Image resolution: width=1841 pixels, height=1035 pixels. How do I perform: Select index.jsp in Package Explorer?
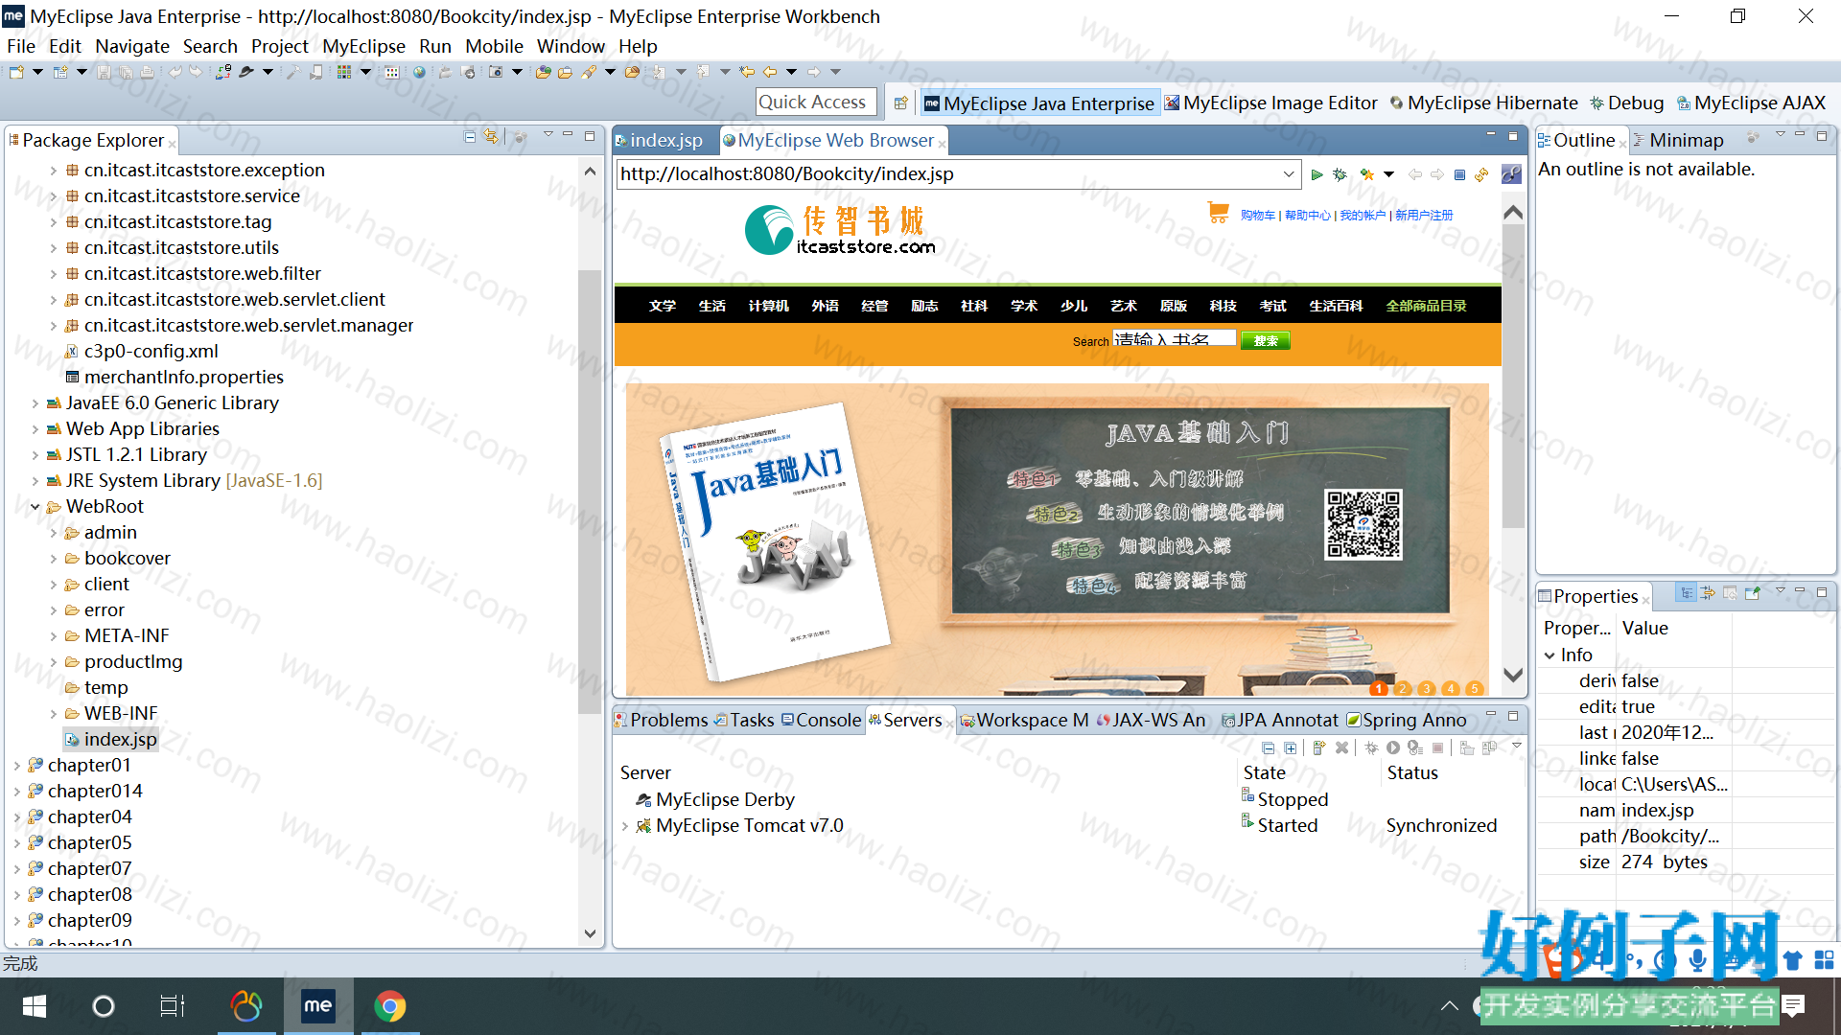pos(110,740)
